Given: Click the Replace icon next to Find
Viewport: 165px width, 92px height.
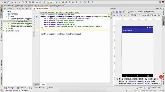Looking at the screenshot, I should pyautogui.click(x=33, y=2).
